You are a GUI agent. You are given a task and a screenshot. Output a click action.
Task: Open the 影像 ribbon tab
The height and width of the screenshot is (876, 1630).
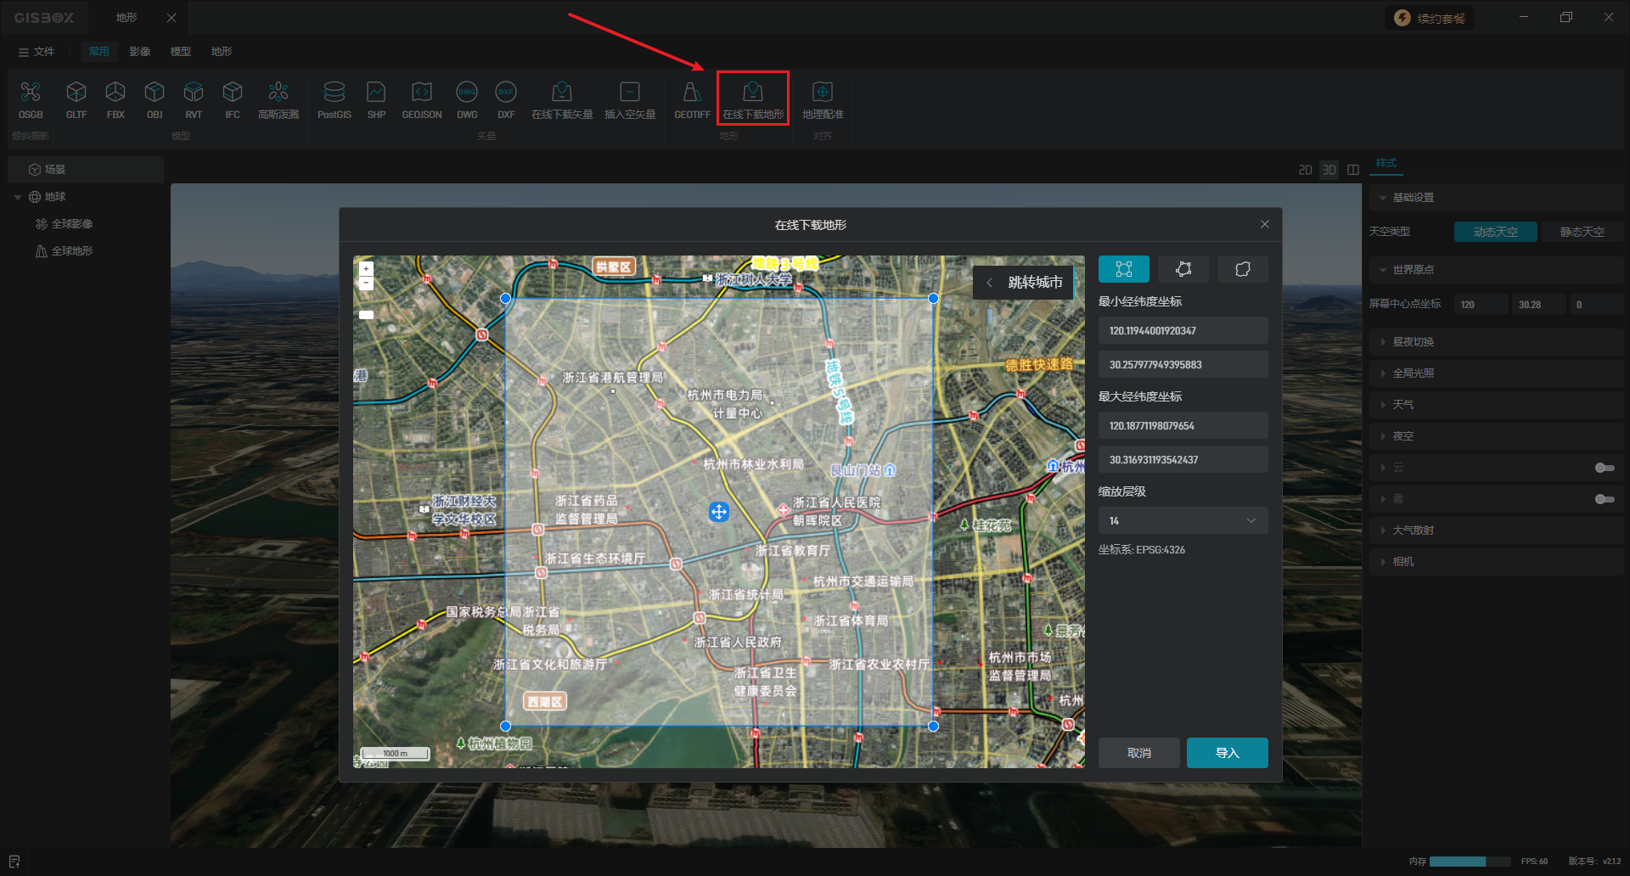tap(139, 52)
